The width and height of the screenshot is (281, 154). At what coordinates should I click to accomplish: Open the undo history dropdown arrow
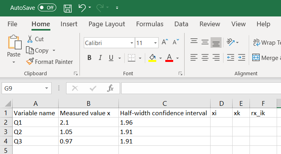pos(90,7)
